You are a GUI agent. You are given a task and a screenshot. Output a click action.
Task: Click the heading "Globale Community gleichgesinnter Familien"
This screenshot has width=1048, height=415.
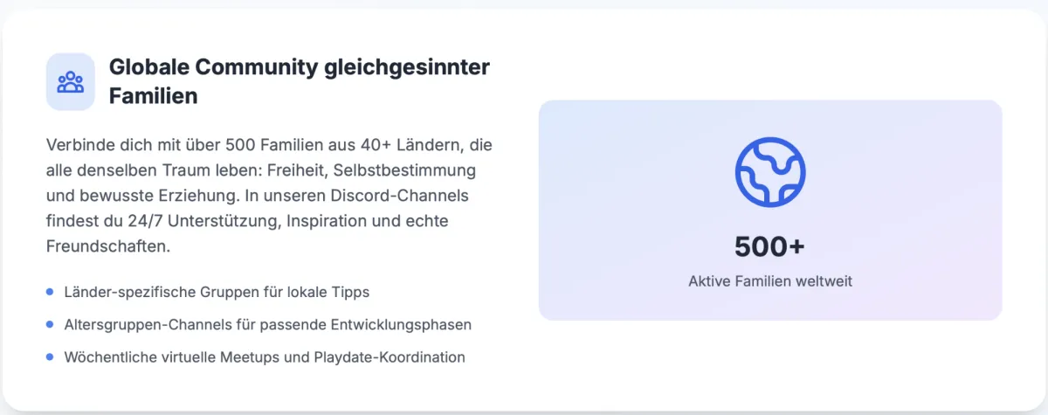pos(300,81)
